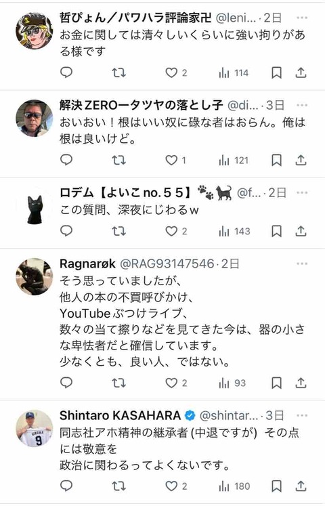The height and width of the screenshot is (506, 325).
Task: Open more options on Shintaro KASAHARA's tweet
Action: [x=302, y=415]
